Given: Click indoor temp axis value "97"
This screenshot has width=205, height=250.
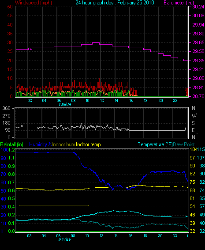Looking at the screenshot, I should point(192,158).
